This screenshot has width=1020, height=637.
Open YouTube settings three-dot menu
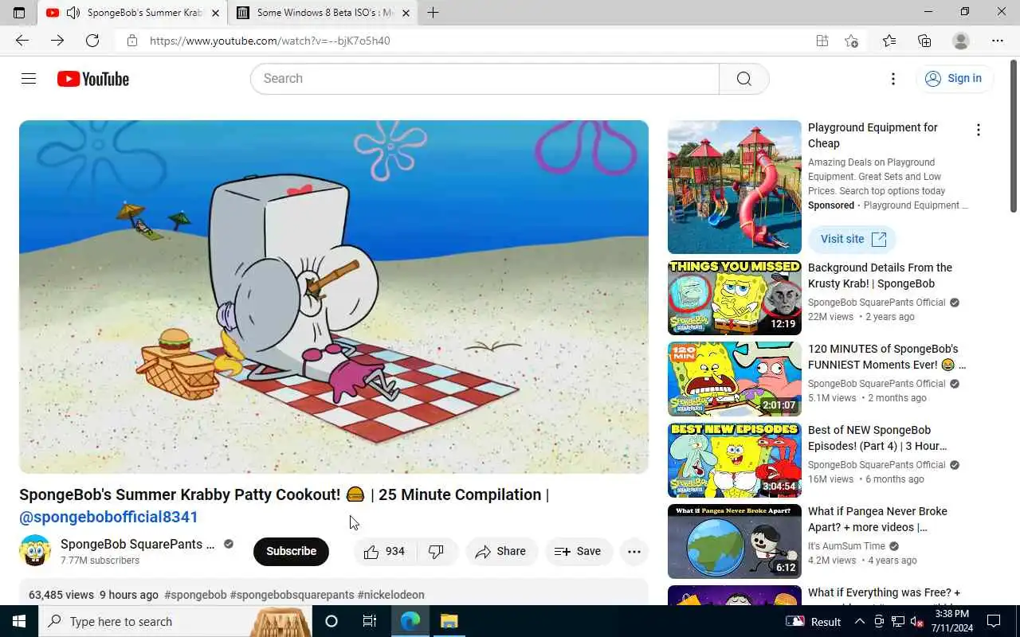point(893,79)
